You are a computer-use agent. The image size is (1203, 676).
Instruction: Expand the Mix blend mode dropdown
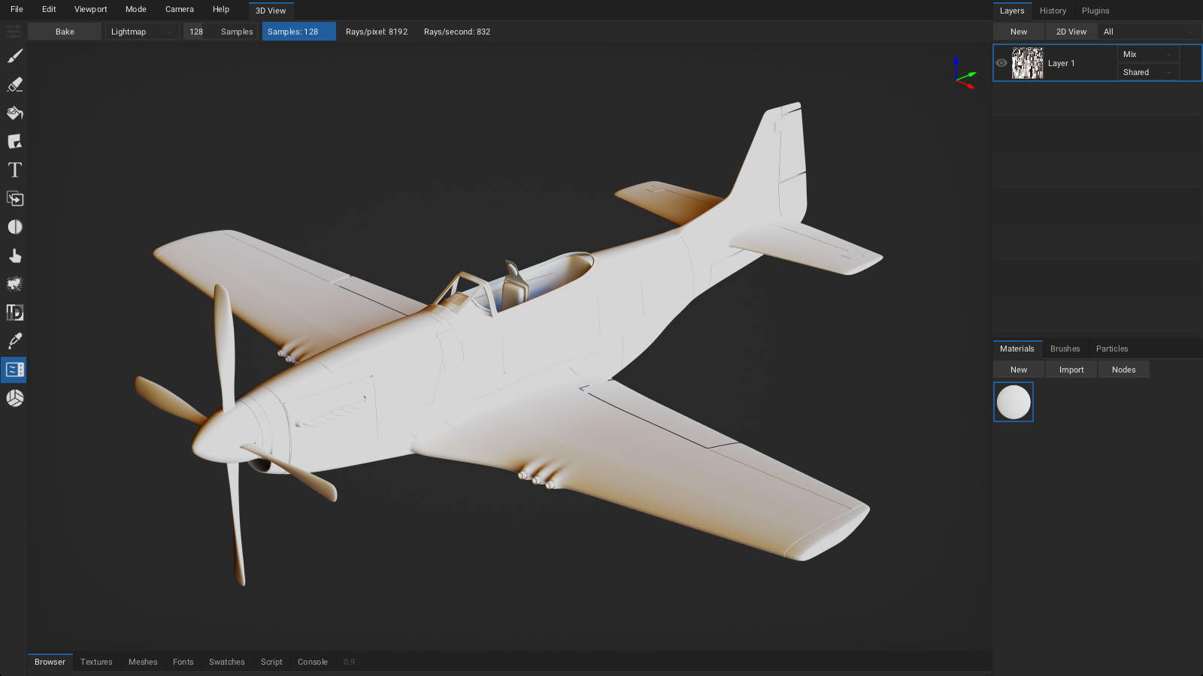click(1147, 54)
